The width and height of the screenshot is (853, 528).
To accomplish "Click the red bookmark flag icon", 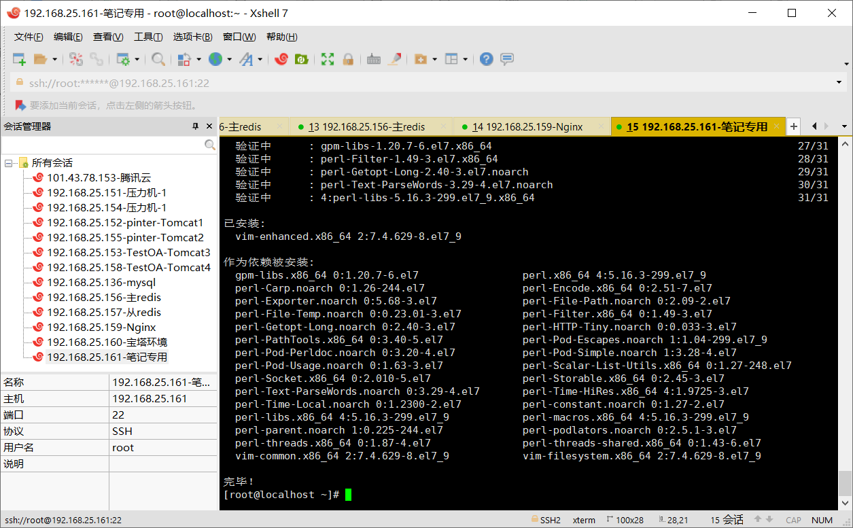I will (x=20, y=105).
